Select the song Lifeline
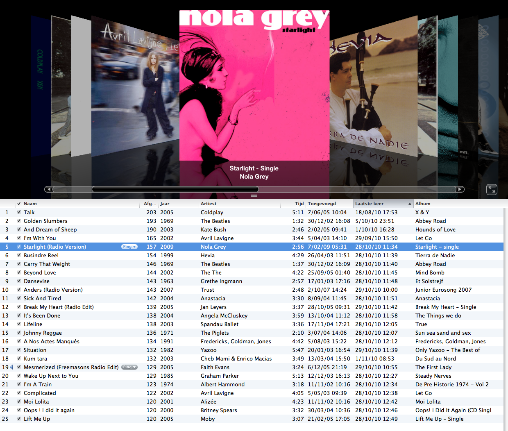This screenshot has width=508, height=431. tap(33, 324)
